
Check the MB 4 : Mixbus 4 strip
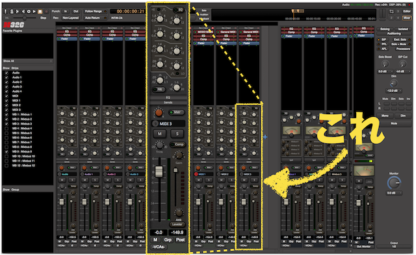pyautogui.click(x=6, y=128)
